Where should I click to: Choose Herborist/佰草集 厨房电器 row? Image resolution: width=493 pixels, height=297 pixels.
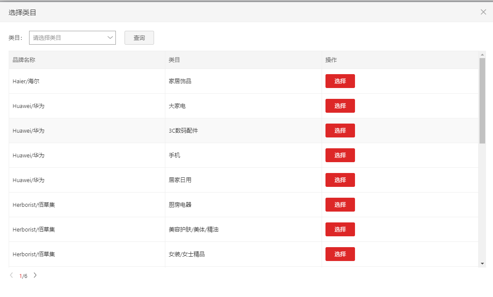pos(340,205)
